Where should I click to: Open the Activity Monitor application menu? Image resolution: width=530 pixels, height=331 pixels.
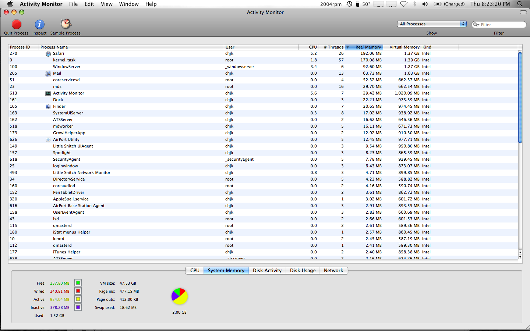tap(41, 4)
